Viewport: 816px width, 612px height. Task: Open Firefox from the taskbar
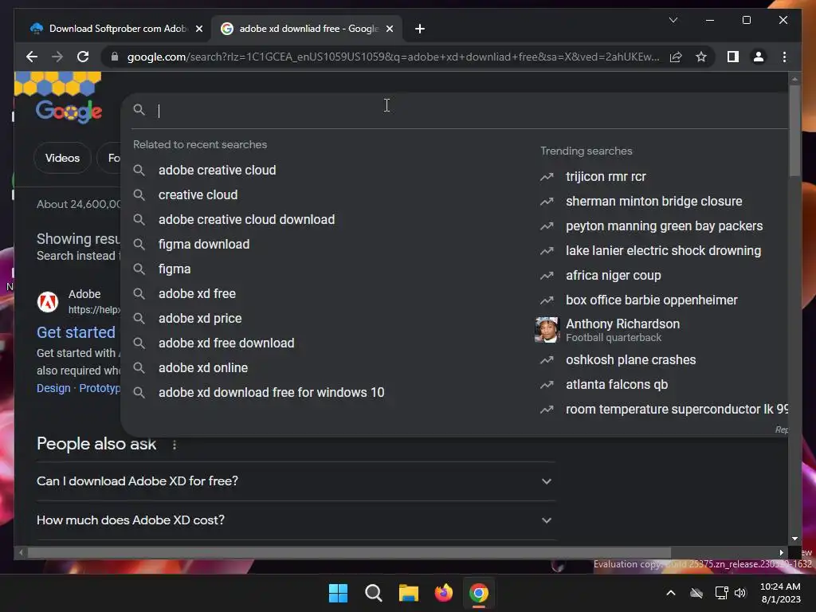443,593
